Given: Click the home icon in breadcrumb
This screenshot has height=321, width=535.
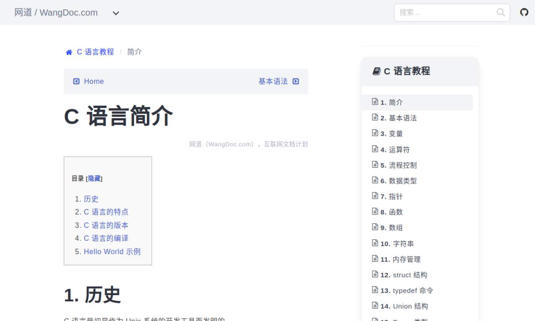Looking at the screenshot, I should tap(69, 52).
